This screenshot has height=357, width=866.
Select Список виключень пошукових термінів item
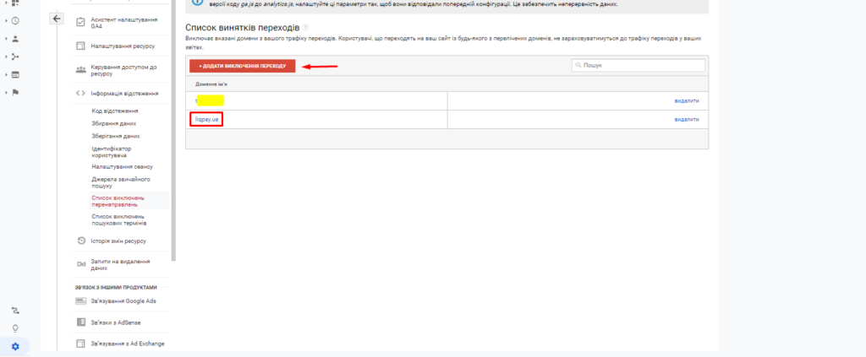click(119, 219)
